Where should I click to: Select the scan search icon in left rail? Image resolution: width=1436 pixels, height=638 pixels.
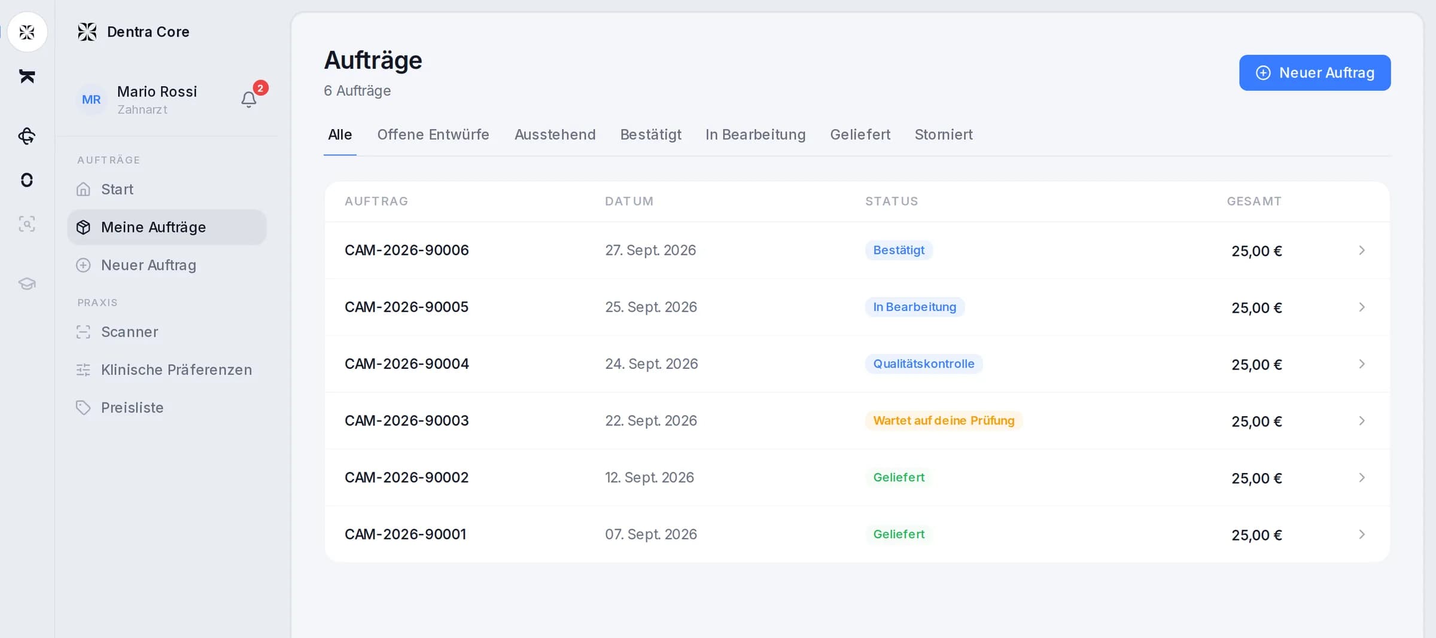point(27,224)
